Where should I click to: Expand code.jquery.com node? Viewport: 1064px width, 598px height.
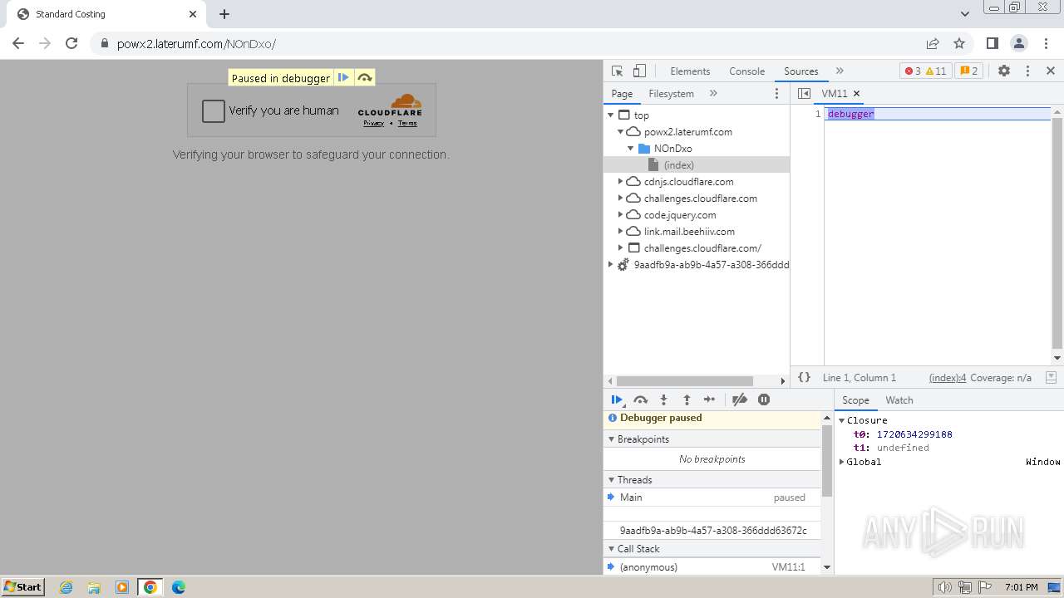point(620,215)
